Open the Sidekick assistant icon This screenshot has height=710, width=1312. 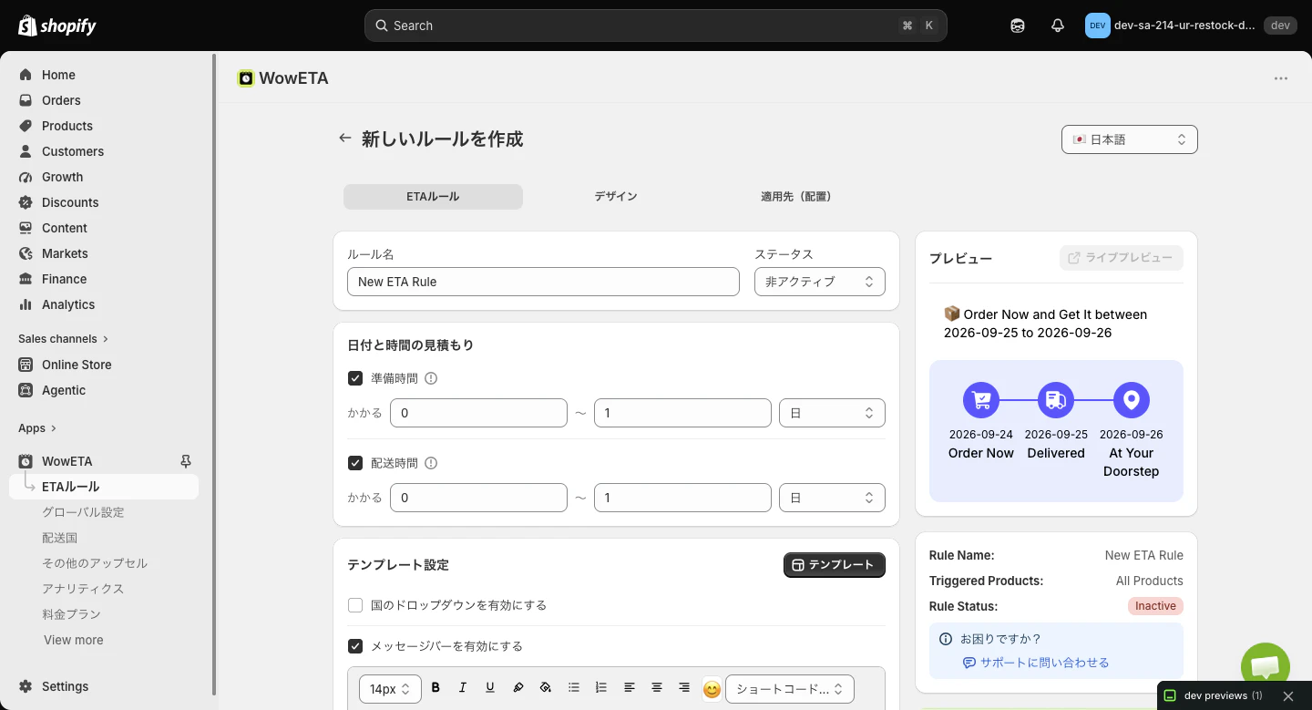(1018, 26)
